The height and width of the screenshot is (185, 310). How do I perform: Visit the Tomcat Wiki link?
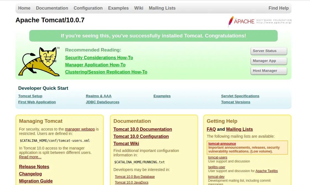pyautogui.click(x=126, y=144)
